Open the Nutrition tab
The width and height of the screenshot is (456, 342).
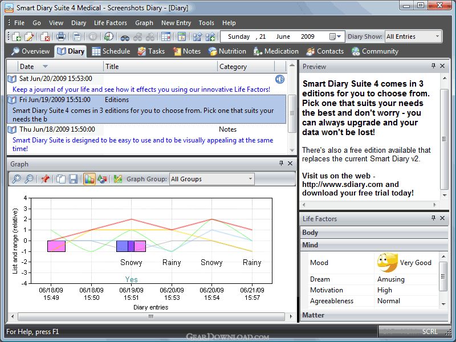tap(227, 51)
